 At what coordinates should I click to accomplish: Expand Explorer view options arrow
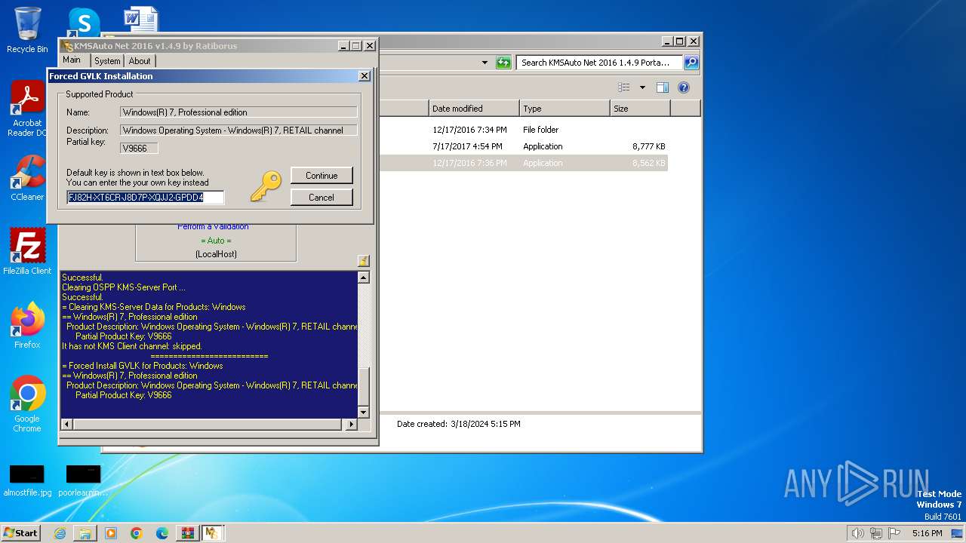click(x=642, y=87)
